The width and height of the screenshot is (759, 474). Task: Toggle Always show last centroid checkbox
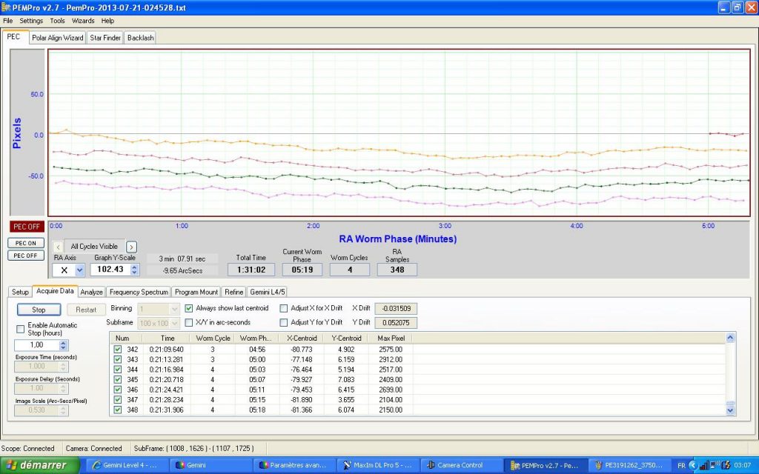189,308
